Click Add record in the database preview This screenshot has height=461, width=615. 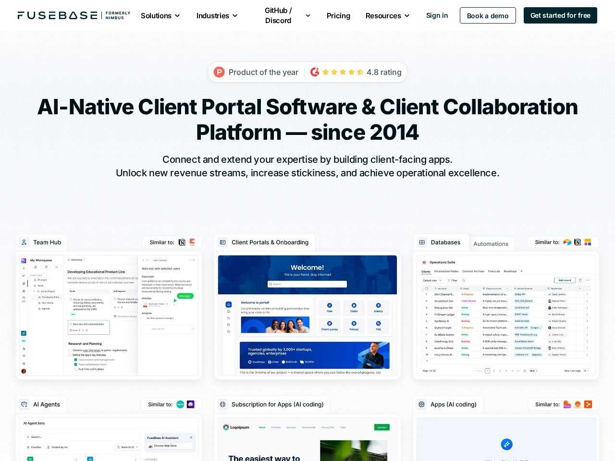[565, 280]
